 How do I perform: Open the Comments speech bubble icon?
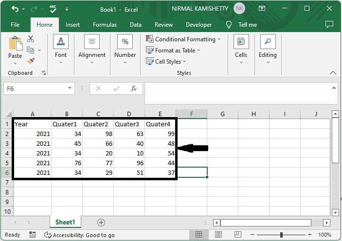[329, 24]
